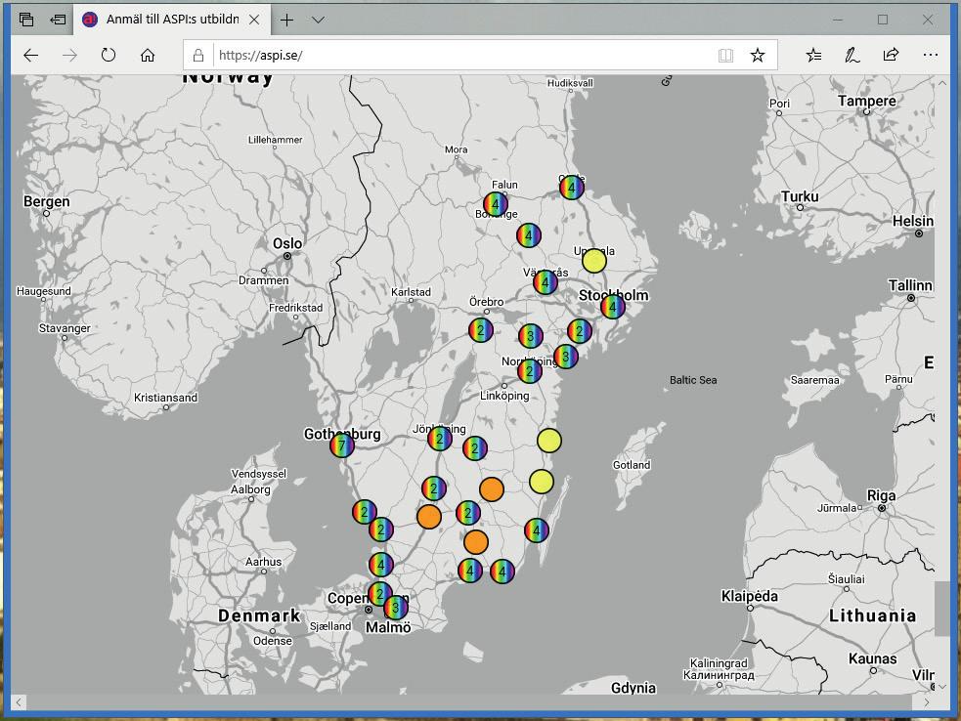The image size is (961, 721).
Task: Click the westernmost orange marker
Action: click(429, 517)
